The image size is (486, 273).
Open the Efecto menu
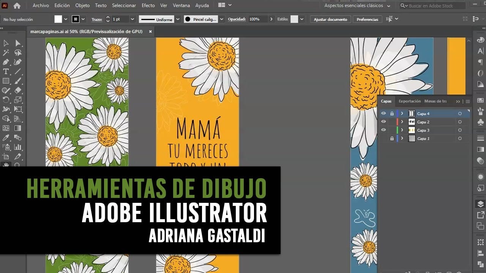(x=148, y=5)
